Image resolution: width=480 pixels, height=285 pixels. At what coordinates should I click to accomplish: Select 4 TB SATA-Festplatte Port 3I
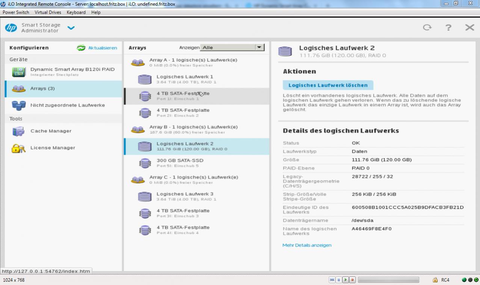click(x=196, y=213)
